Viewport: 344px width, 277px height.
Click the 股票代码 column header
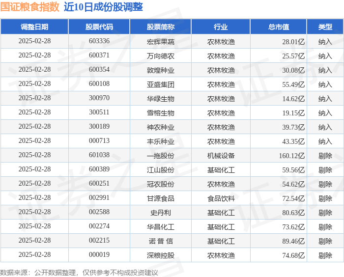(x=99, y=27)
